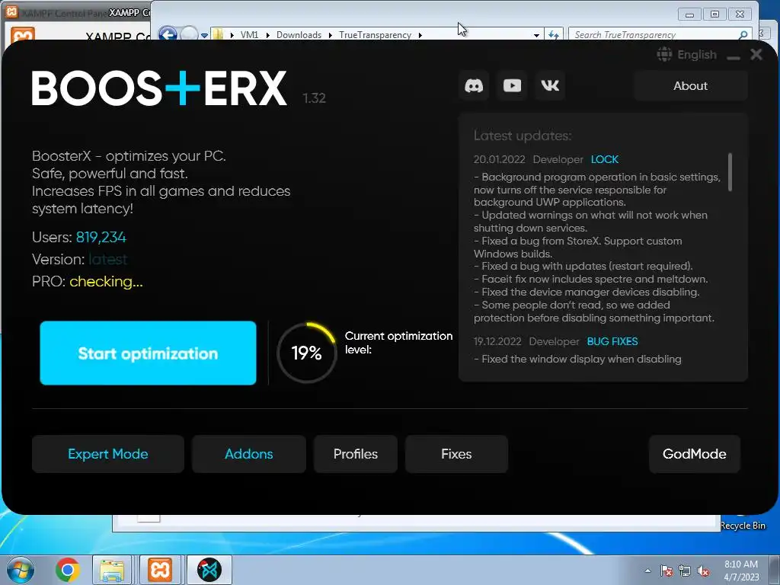Image resolution: width=780 pixels, height=585 pixels.
Task: Click the Action Center flag tray icon
Action: (667, 571)
